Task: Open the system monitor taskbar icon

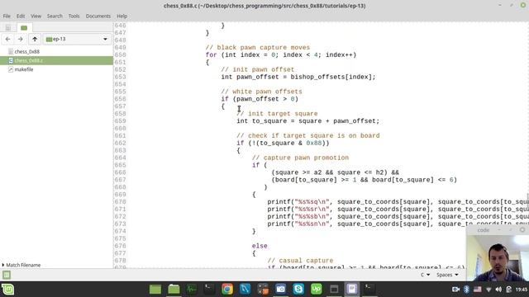Action: [x=192, y=290]
